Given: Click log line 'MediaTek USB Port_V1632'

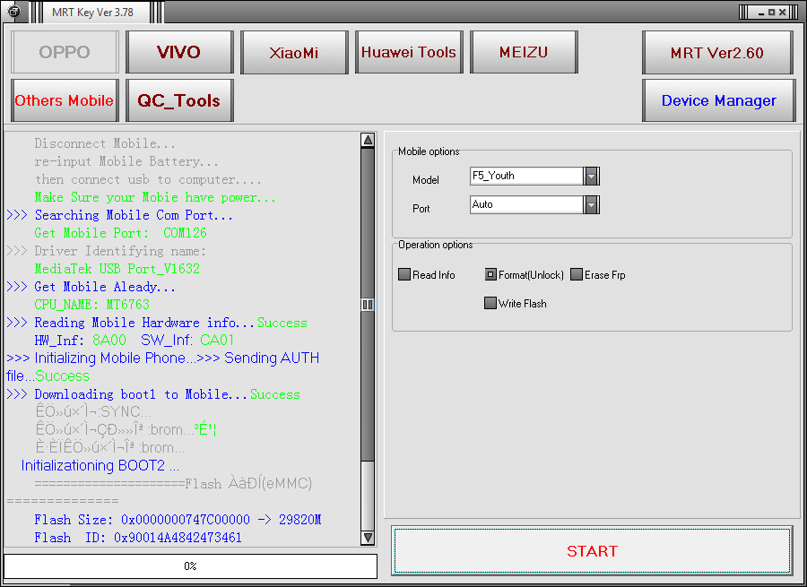Looking at the screenshot, I should (x=117, y=269).
